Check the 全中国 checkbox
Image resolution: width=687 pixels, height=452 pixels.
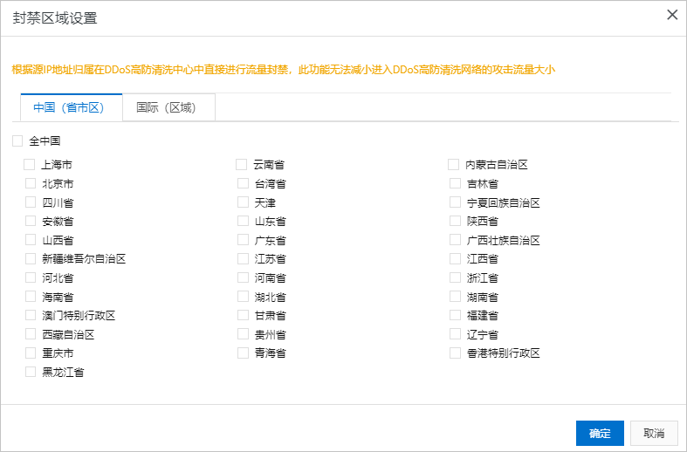[x=17, y=140]
